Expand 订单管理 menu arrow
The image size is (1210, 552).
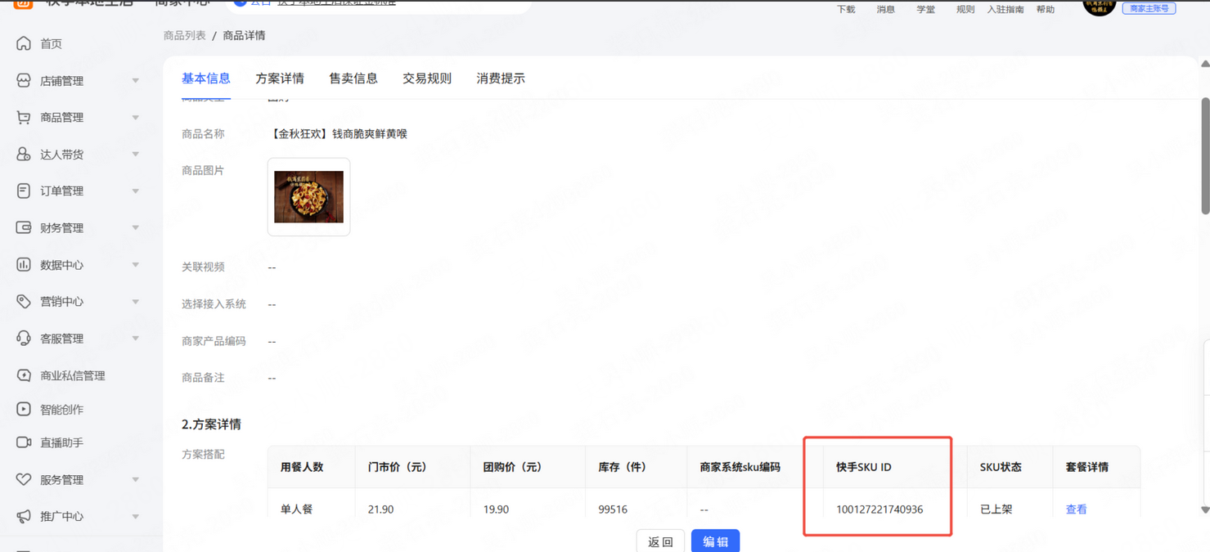tap(136, 191)
